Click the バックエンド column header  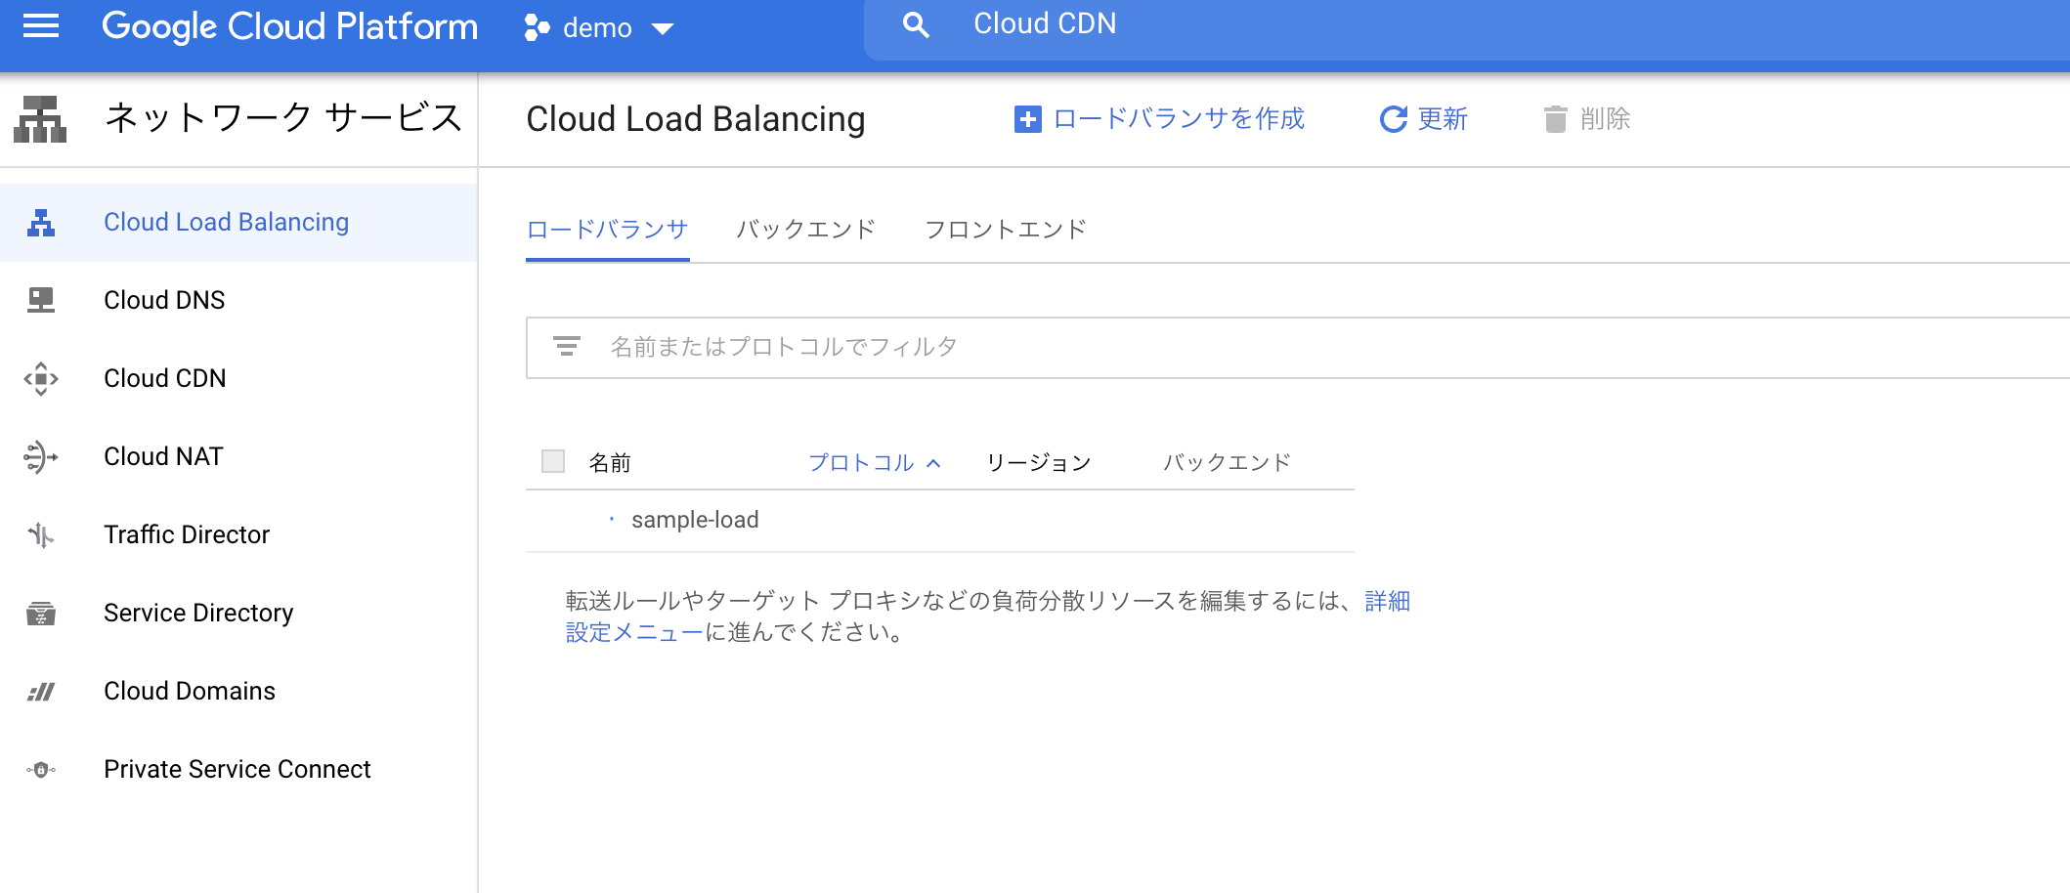click(1228, 462)
